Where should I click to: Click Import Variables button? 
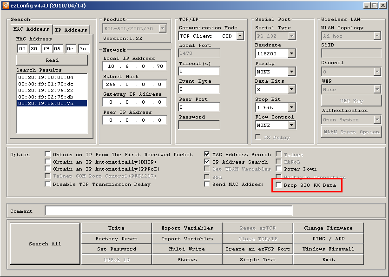pyautogui.click(x=187, y=238)
